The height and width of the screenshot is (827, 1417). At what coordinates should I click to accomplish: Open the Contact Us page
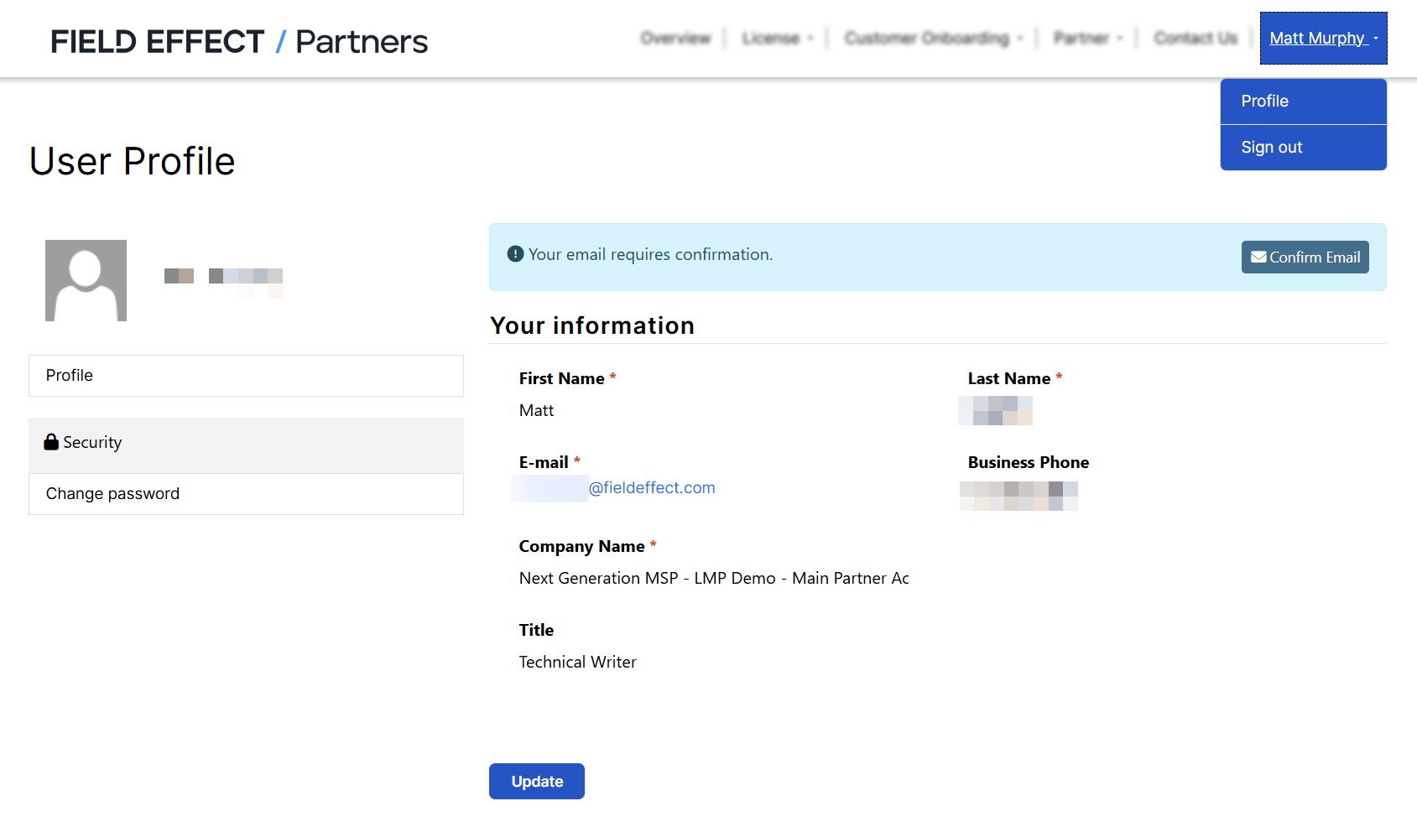1196,38
